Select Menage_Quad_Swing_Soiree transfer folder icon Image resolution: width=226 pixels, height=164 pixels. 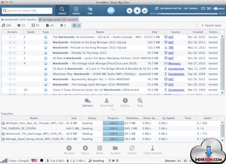(3, 139)
